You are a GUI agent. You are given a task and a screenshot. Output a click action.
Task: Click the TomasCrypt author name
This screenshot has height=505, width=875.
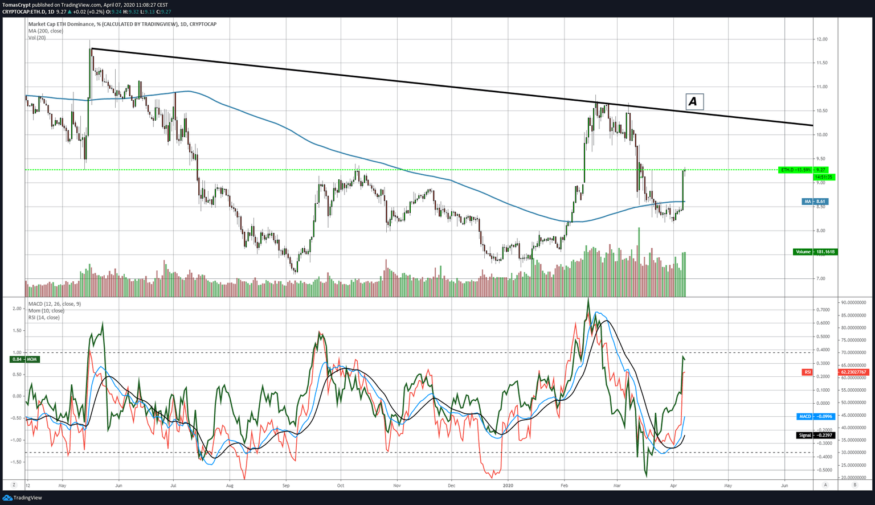point(16,5)
